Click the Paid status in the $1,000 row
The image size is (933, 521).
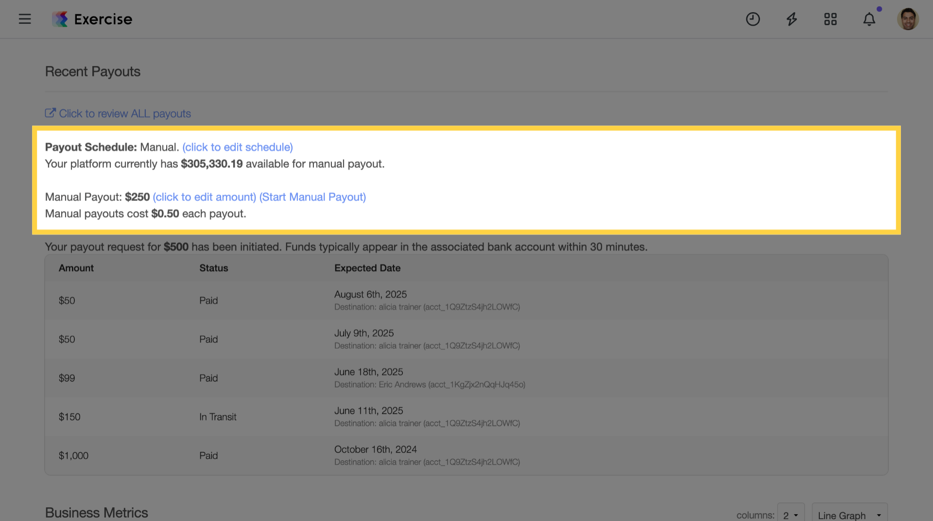click(208, 456)
